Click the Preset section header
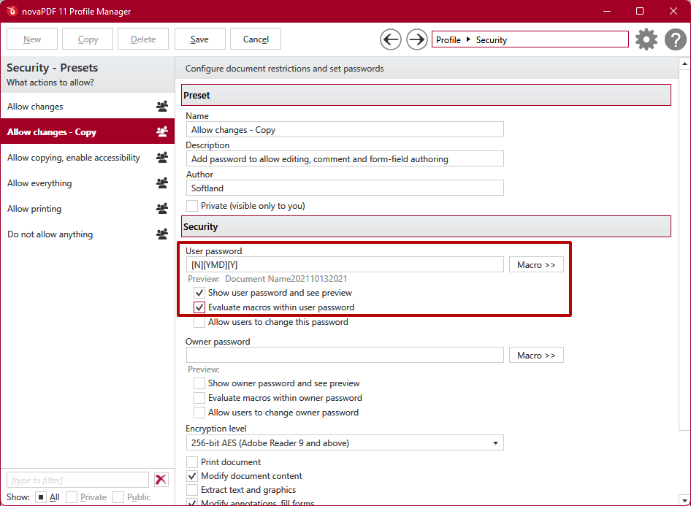Screen dimensions: 691x506 point(426,95)
